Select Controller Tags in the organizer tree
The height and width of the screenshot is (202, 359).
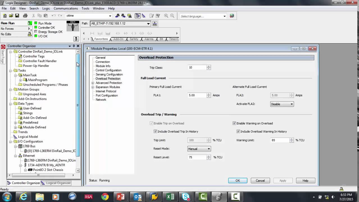point(34,56)
